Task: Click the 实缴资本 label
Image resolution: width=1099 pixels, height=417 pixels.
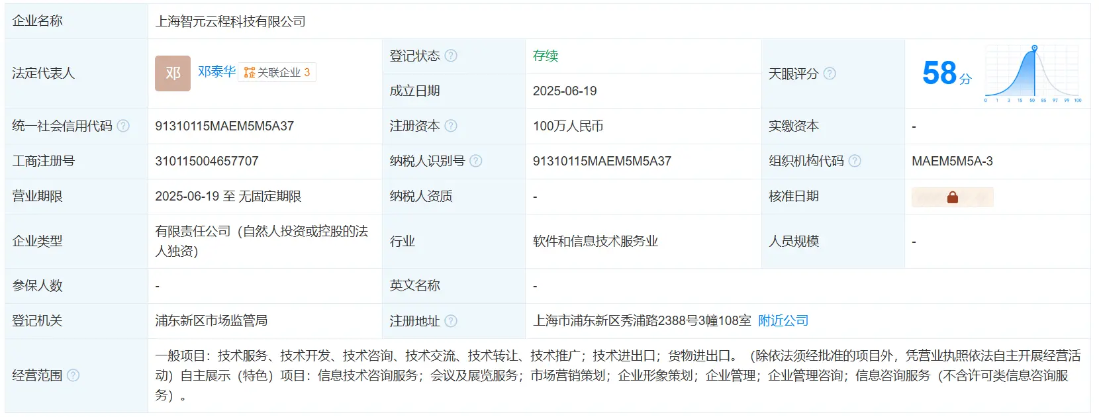Action: click(794, 126)
